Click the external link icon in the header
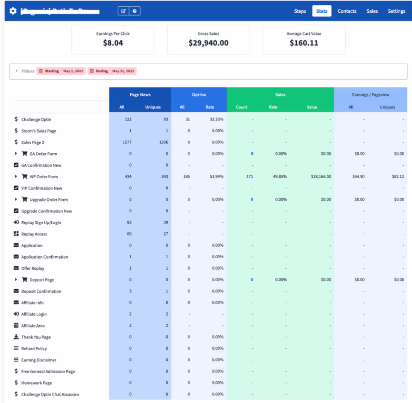The height and width of the screenshot is (403, 412). click(x=124, y=11)
